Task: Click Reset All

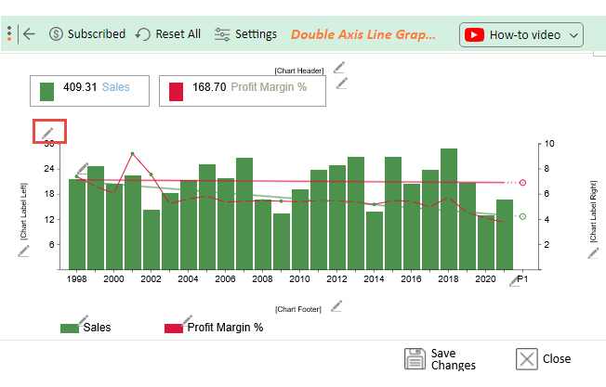Action: [168, 34]
